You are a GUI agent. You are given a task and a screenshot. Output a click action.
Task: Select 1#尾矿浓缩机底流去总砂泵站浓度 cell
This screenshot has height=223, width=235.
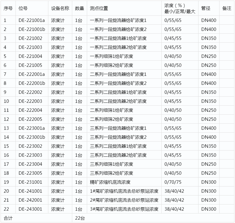(124, 191)
